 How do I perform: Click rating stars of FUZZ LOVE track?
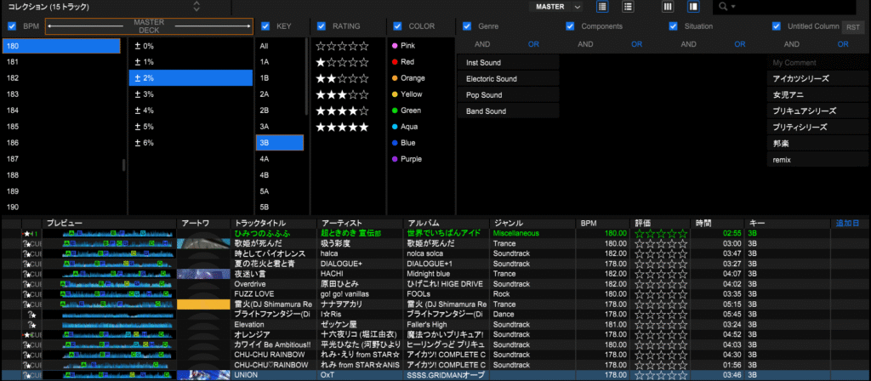click(x=661, y=294)
